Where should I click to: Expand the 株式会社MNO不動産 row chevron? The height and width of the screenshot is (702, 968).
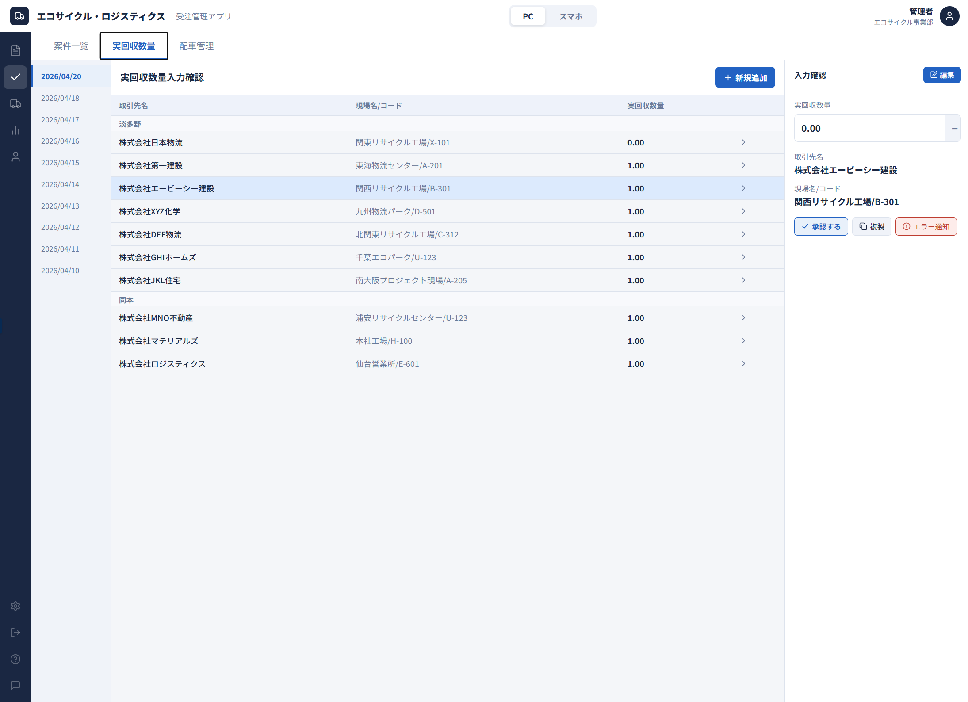[x=743, y=318]
